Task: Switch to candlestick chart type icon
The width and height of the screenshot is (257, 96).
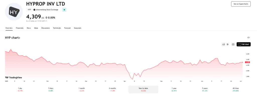Action: click(228, 44)
